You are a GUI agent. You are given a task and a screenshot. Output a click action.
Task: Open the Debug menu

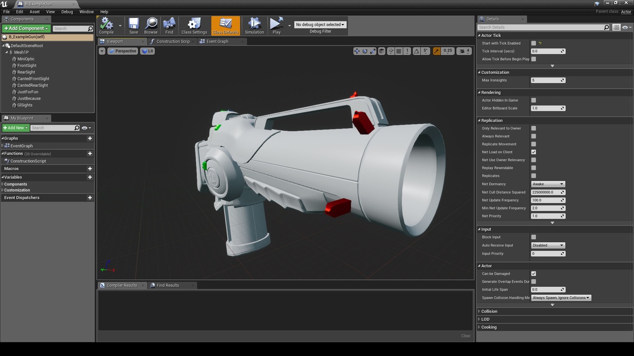click(67, 11)
